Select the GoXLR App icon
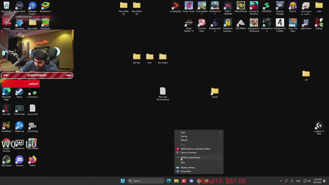 click(x=20, y=110)
